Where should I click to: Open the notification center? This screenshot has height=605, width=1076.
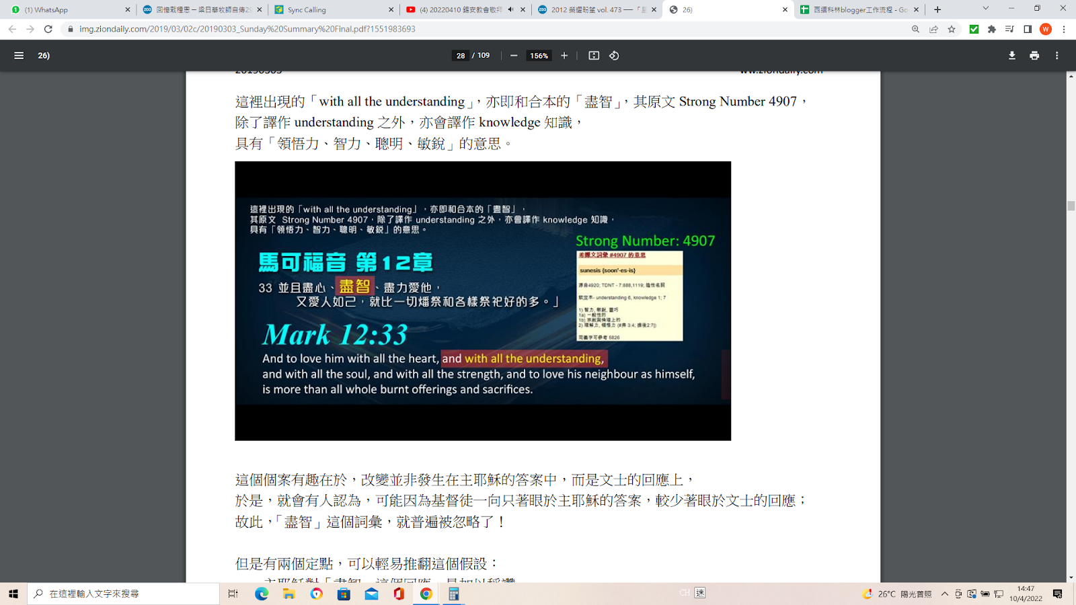1058,594
